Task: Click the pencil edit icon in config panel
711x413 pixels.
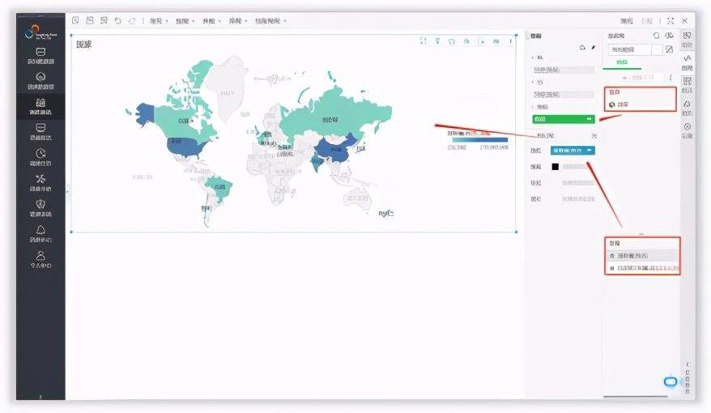Action: click(x=593, y=48)
